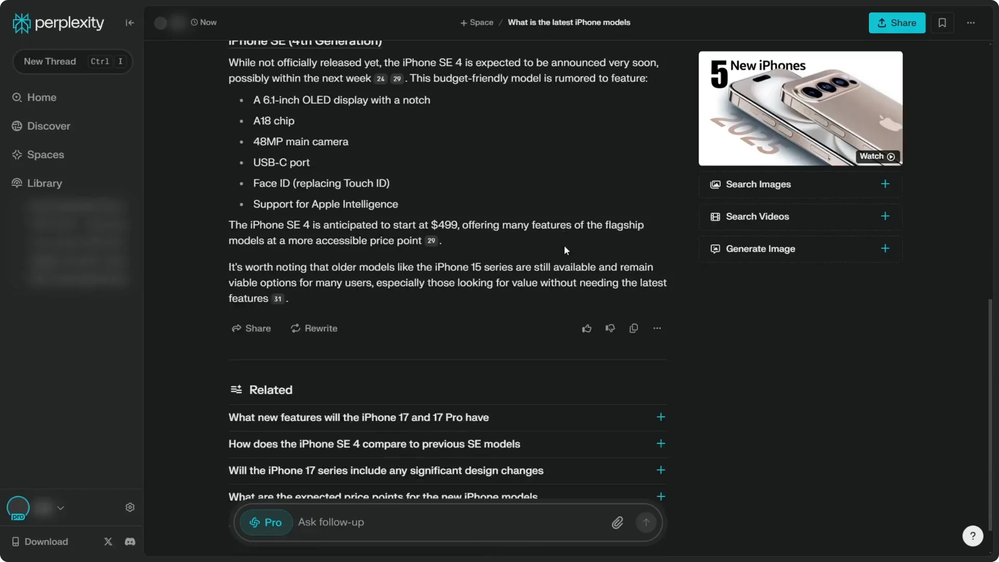Open help via the question mark button
999x562 pixels.
coord(972,535)
